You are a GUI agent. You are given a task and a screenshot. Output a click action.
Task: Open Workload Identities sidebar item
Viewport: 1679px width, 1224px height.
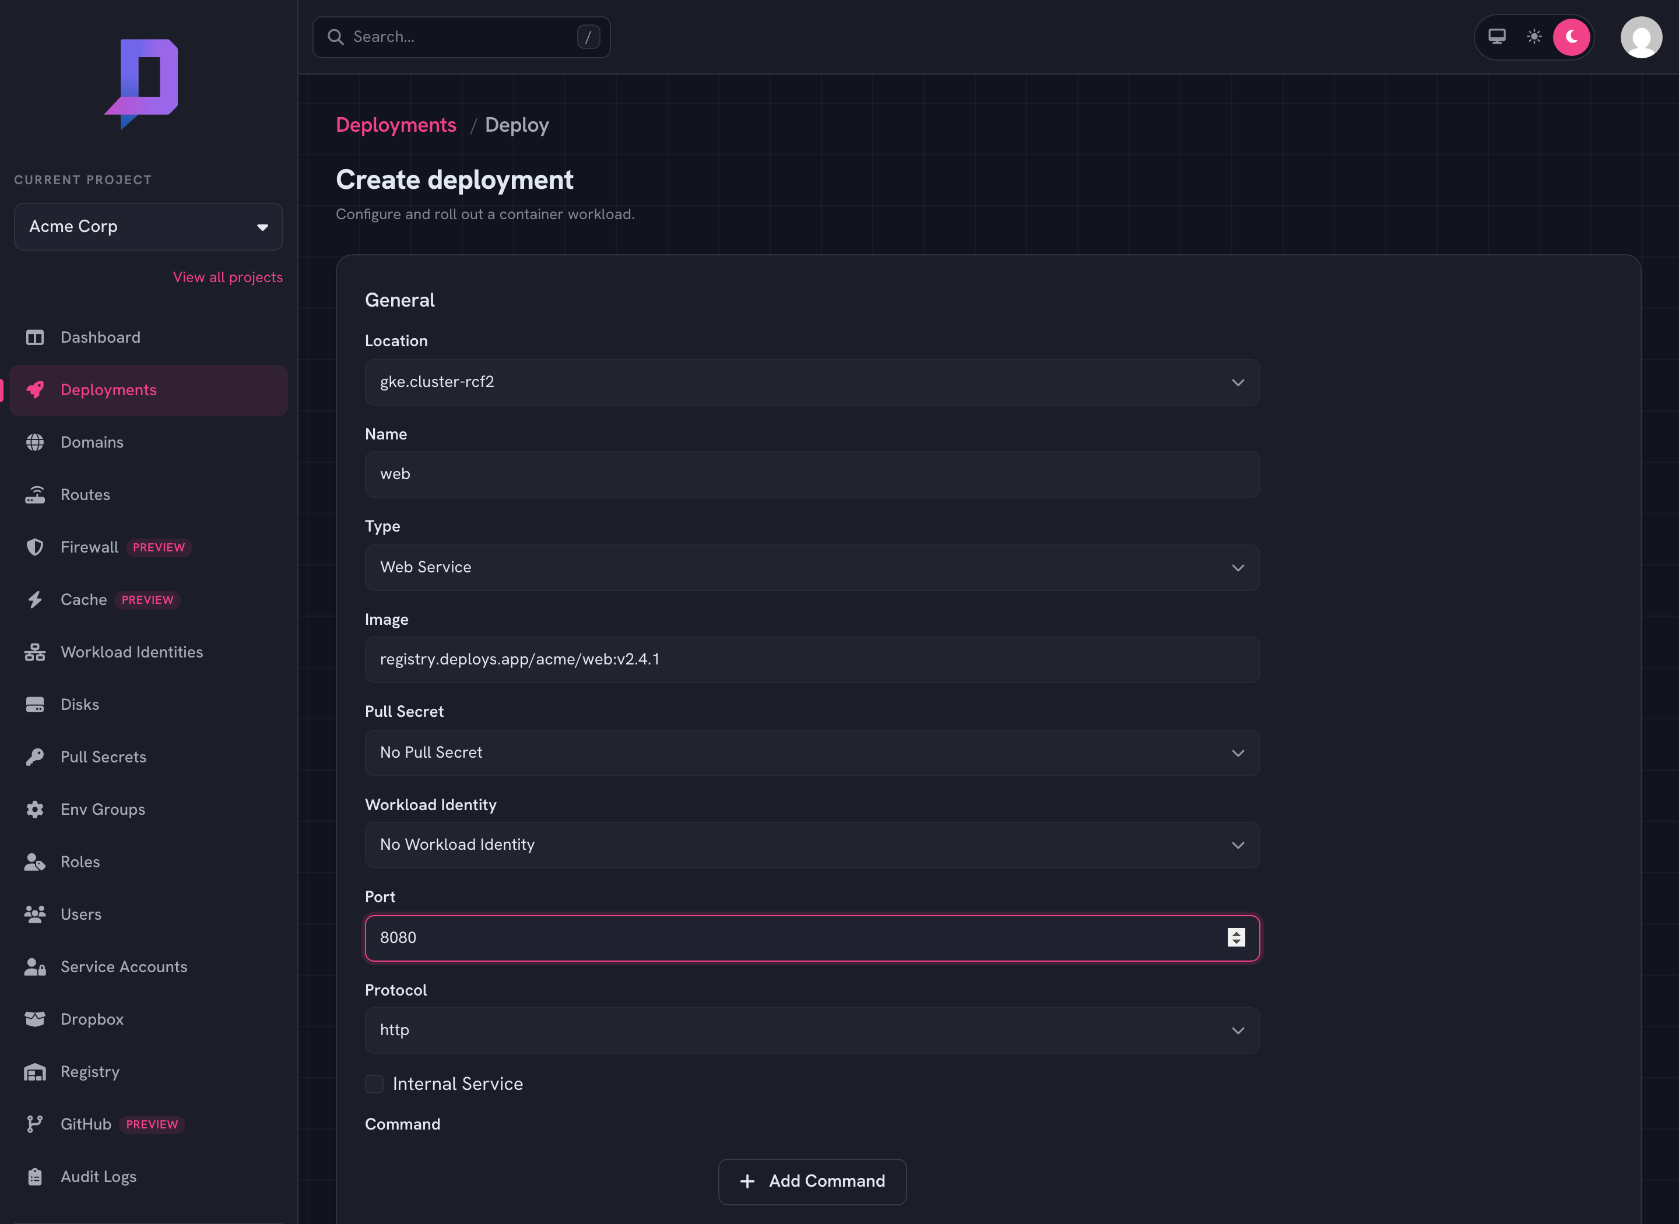[x=148, y=652]
